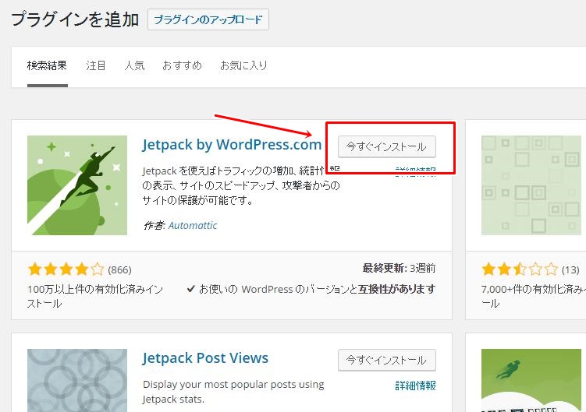Open author link Automattic
This screenshot has width=586, height=412.
pos(193,225)
